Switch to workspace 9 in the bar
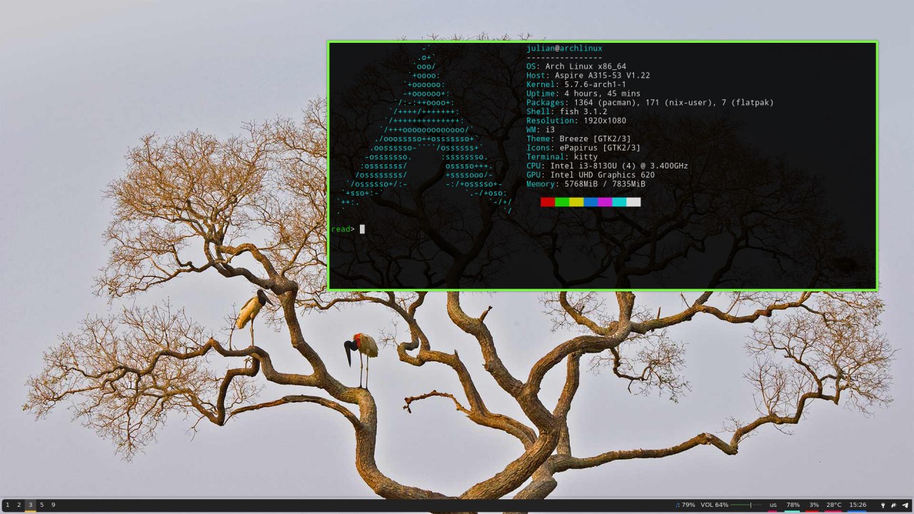914x514 pixels. (x=53, y=505)
